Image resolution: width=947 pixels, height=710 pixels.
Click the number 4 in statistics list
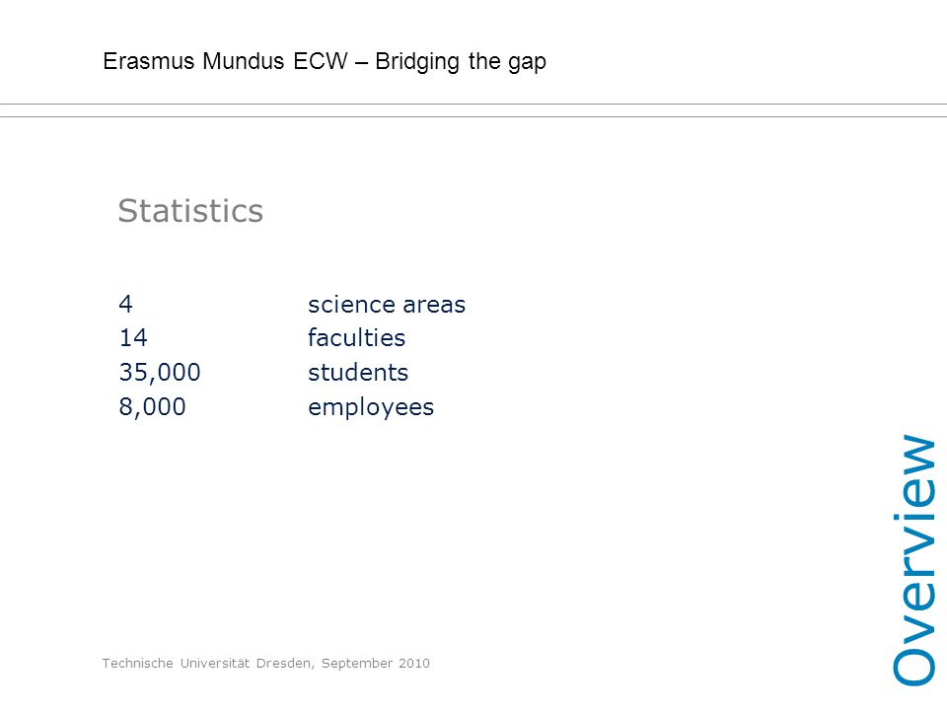pos(125,304)
